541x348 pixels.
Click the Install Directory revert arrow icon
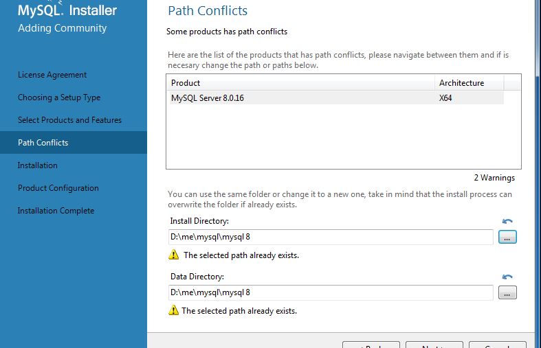point(507,221)
